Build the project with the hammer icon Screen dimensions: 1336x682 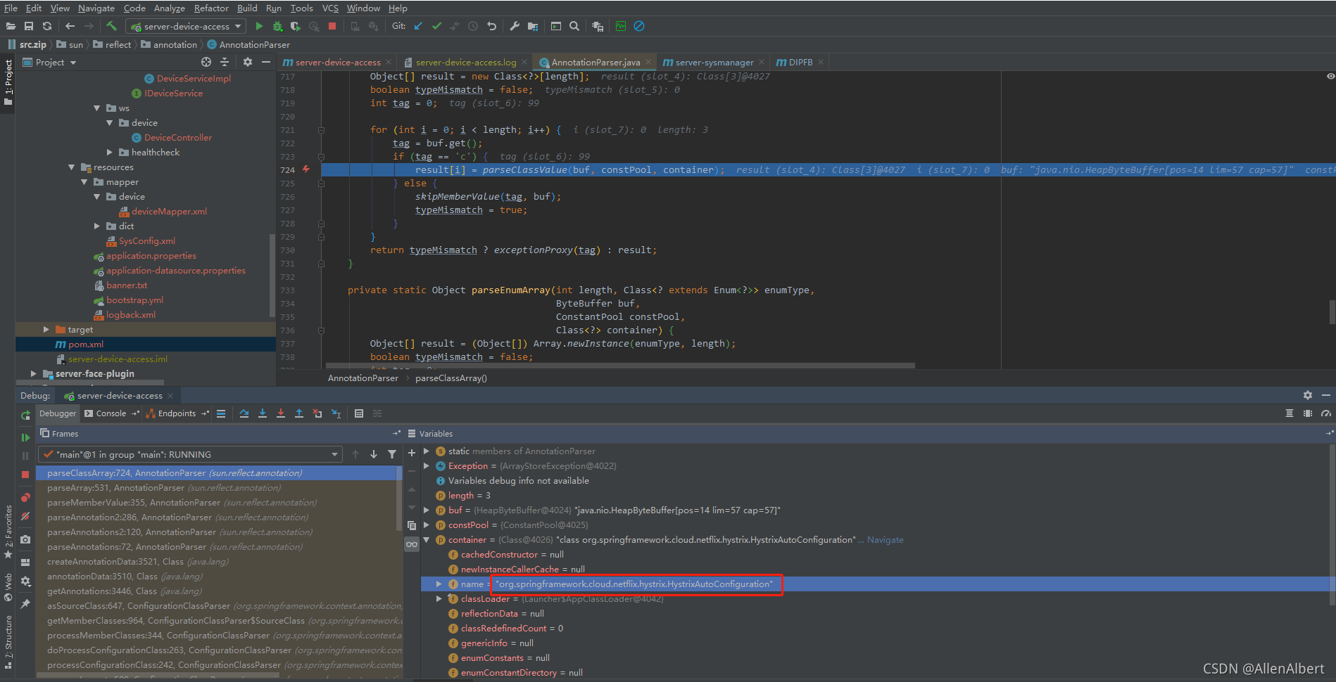tap(111, 26)
